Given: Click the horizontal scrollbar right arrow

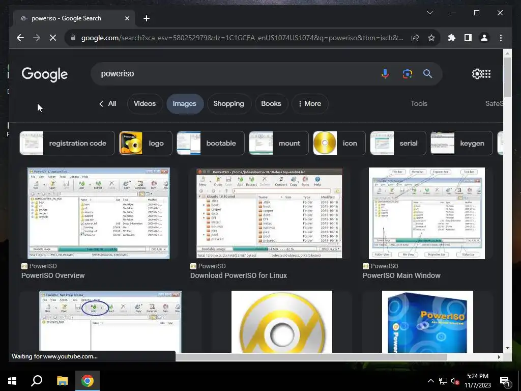Looking at the screenshot, I should pyautogui.click(x=499, y=357).
